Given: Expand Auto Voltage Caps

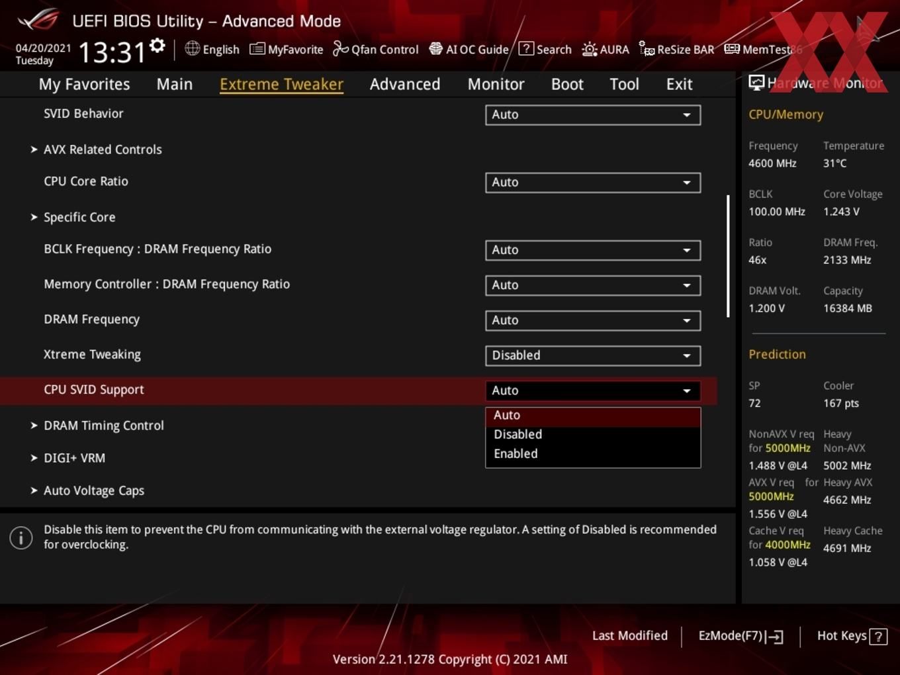Looking at the screenshot, I should (94, 490).
